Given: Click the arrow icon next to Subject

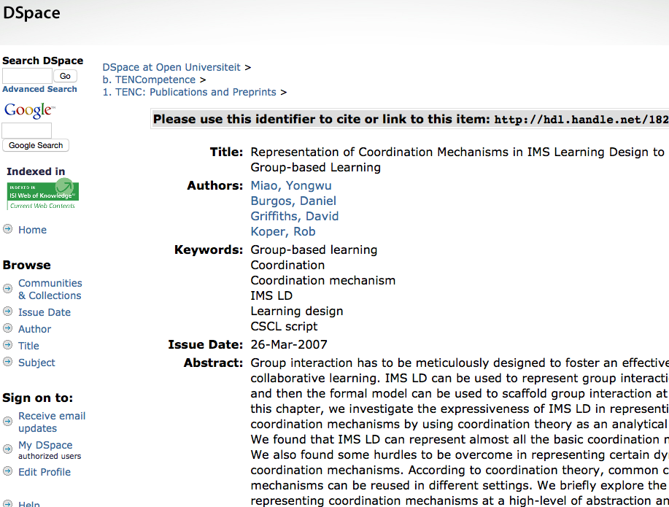Looking at the screenshot, I should coord(7,362).
